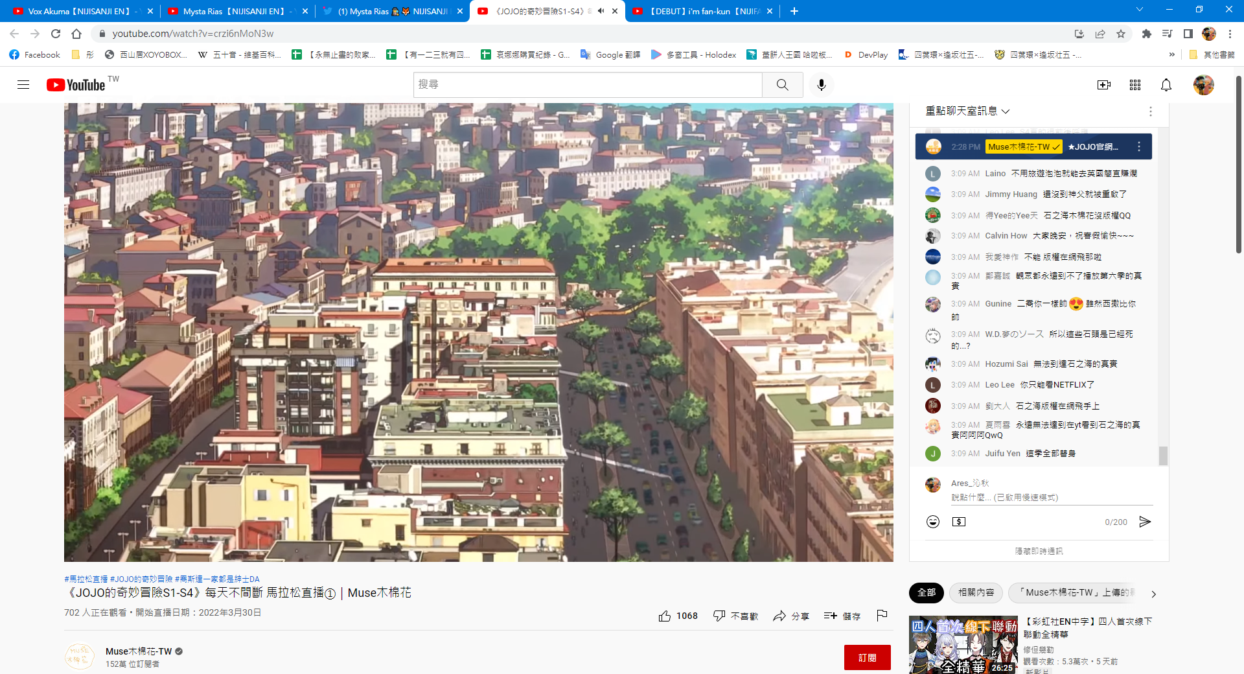Screen dimensions: 1244x674
Task: Open Holodex bookmark
Action: [x=693, y=55]
